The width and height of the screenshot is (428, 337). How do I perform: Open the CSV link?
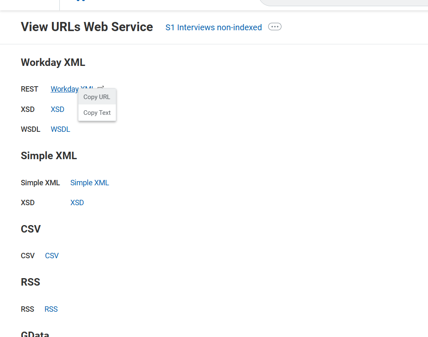coord(51,255)
